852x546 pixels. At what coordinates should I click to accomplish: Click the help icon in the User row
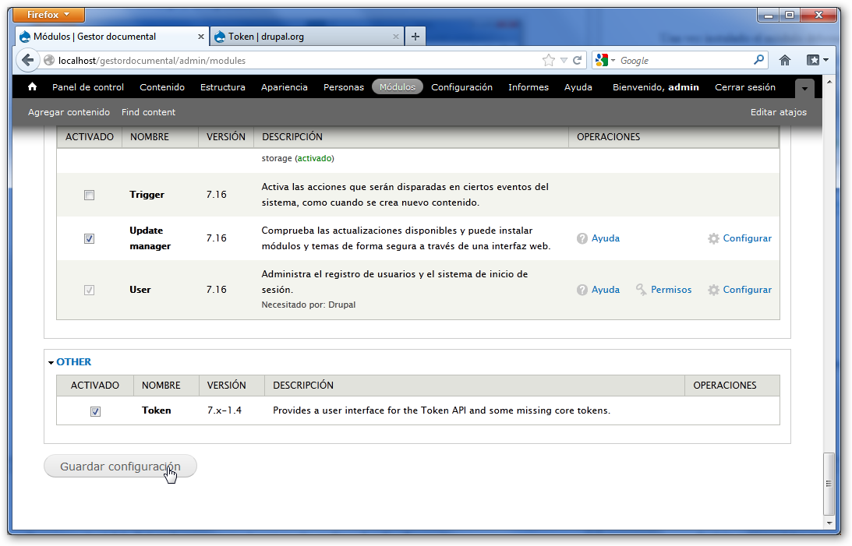coord(582,290)
